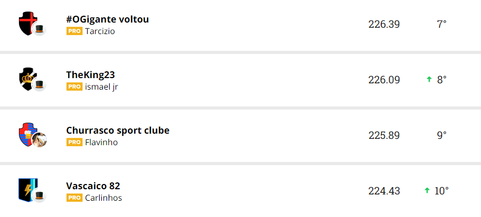Click Flavinho's profile photo avatar
This screenshot has height=217, width=481.
pyautogui.click(x=39, y=140)
